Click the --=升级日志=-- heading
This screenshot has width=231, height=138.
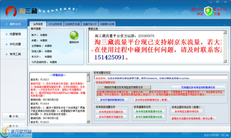[58, 75]
